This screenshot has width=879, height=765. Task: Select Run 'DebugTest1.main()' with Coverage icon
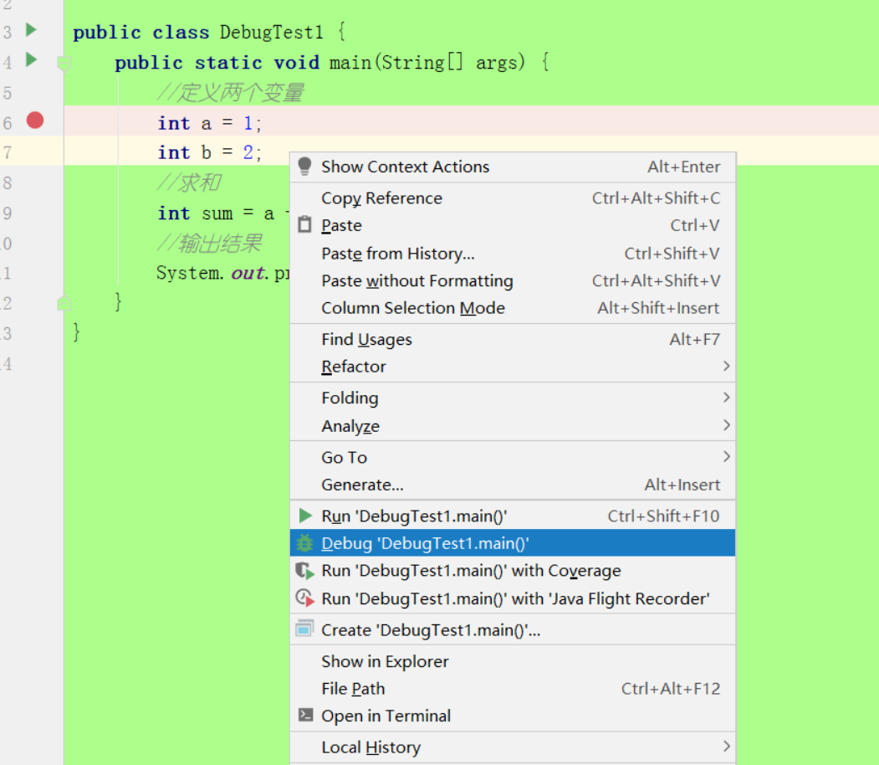(305, 570)
